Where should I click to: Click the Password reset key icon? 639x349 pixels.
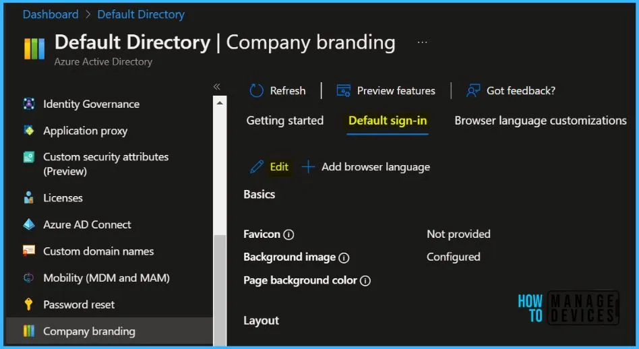tap(28, 305)
